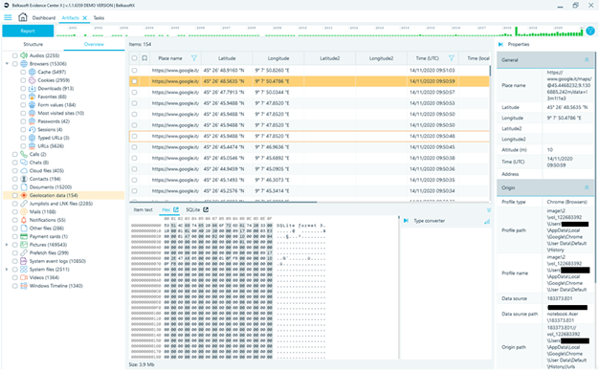This screenshot has width=599, height=370.
Task: Switch to the Tasks tab
Action: pyautogui.click(x=99, y=18)
